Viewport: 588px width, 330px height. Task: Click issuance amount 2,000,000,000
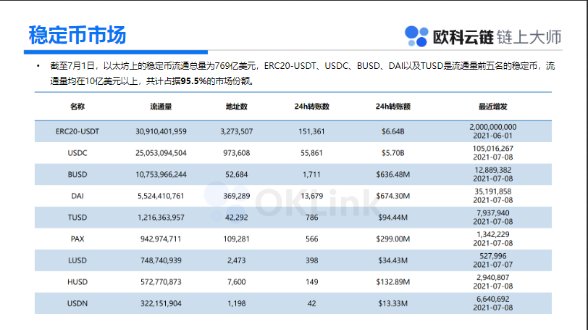pos(492,127)
